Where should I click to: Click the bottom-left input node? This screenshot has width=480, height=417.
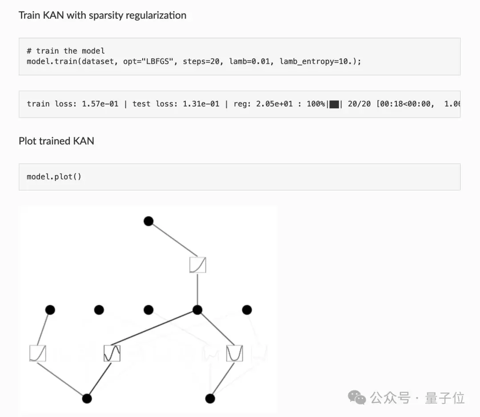pyautogui.click(x=87, y=398)
